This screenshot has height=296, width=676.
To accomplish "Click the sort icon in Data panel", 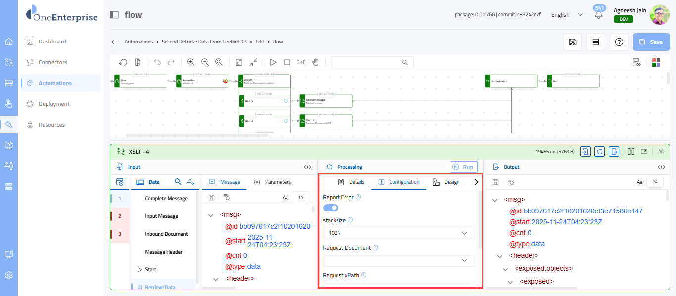I will pyautogui.click(x=191, y=182).
